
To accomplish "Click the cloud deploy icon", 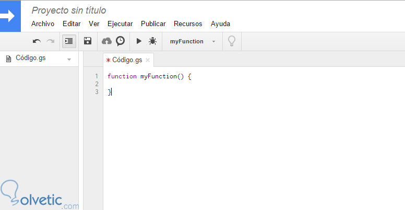I will click(106, 41).
